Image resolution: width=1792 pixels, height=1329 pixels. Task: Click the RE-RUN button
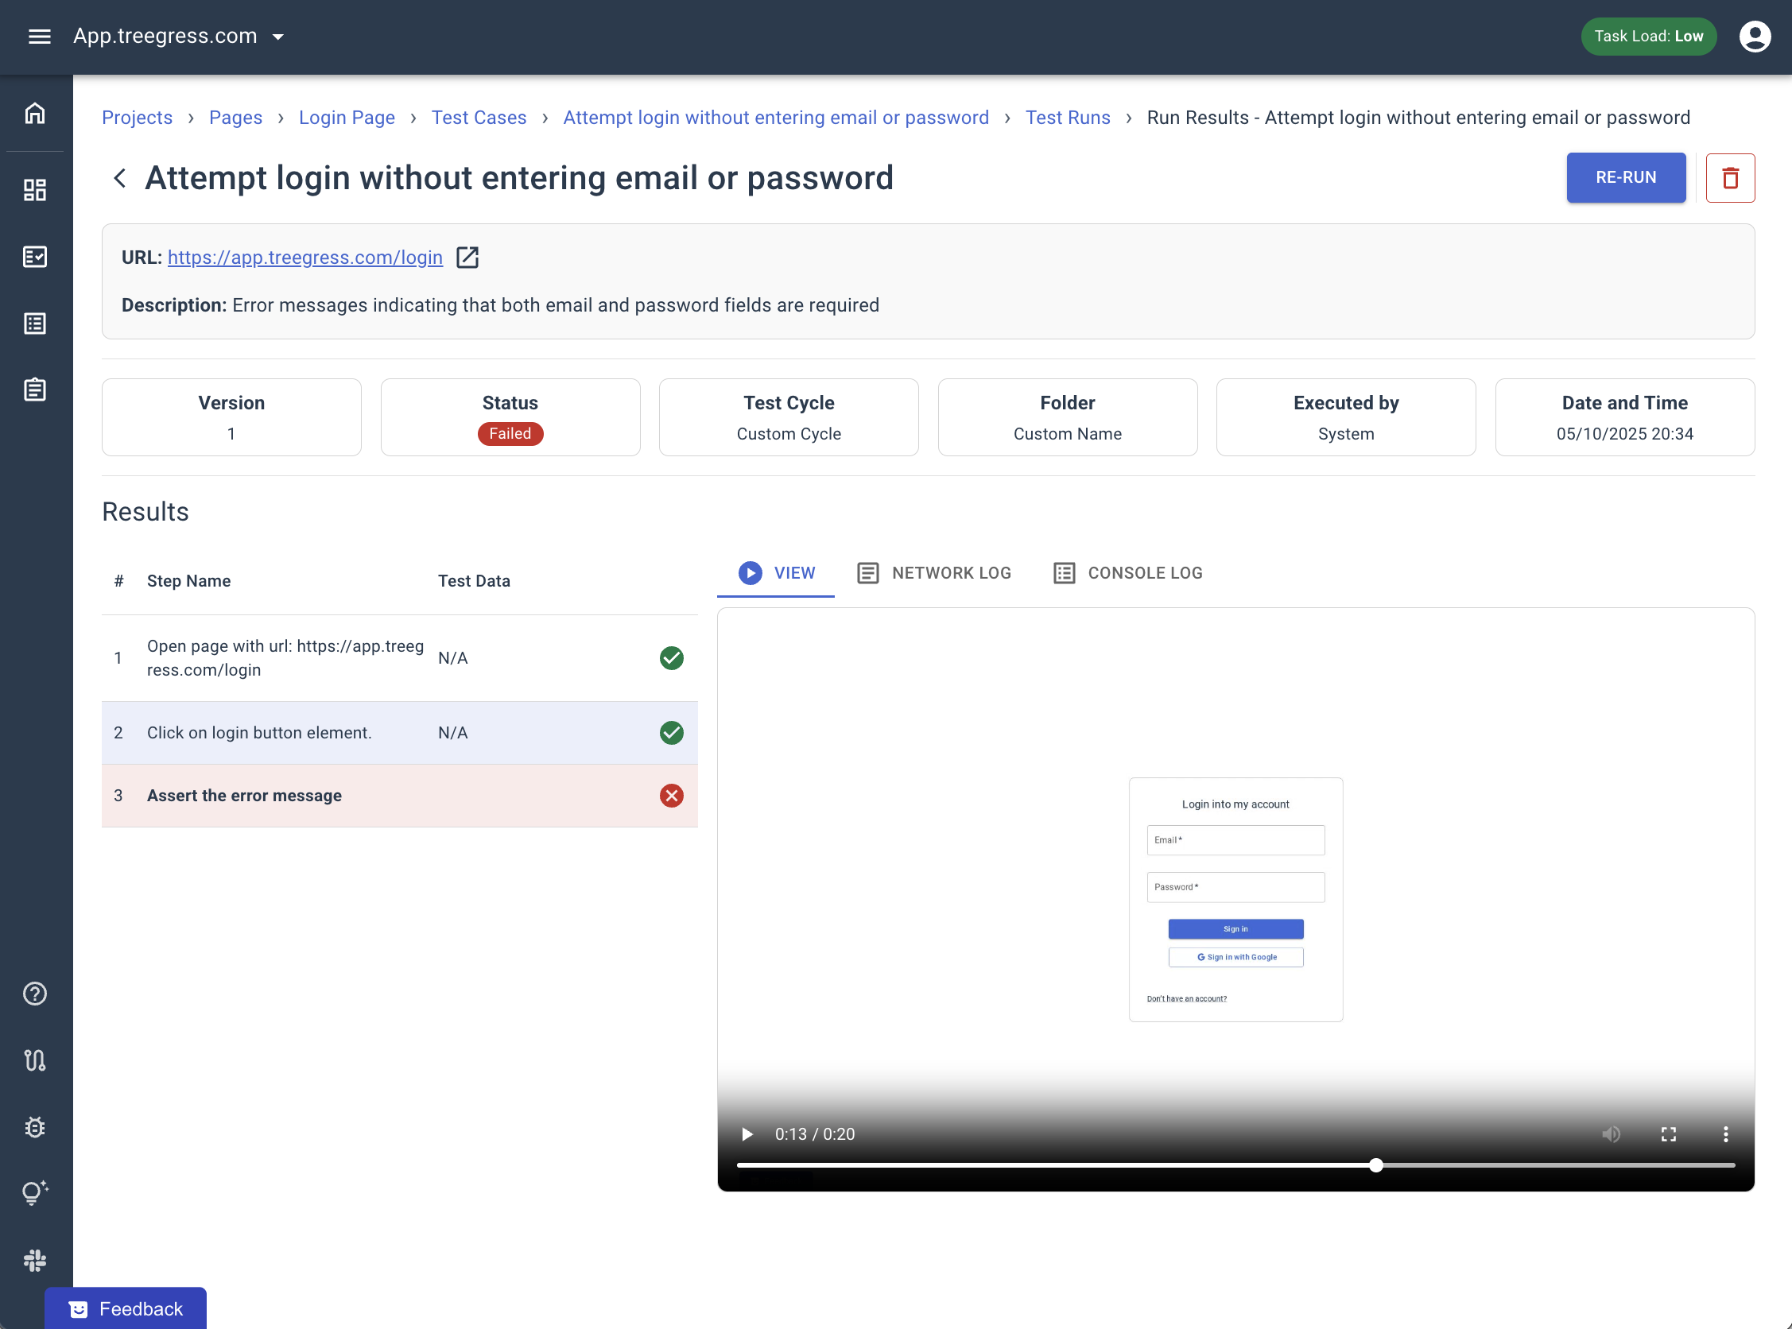pos(1625,178)
